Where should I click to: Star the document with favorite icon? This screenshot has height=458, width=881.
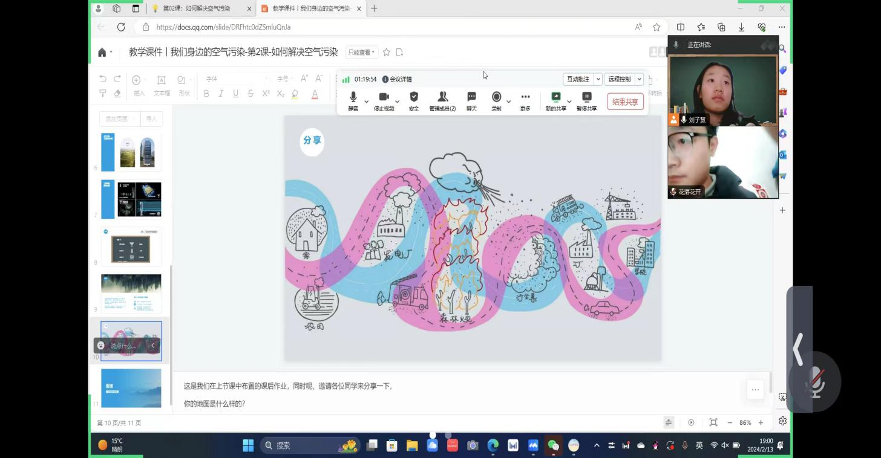(x=387, y=53)
